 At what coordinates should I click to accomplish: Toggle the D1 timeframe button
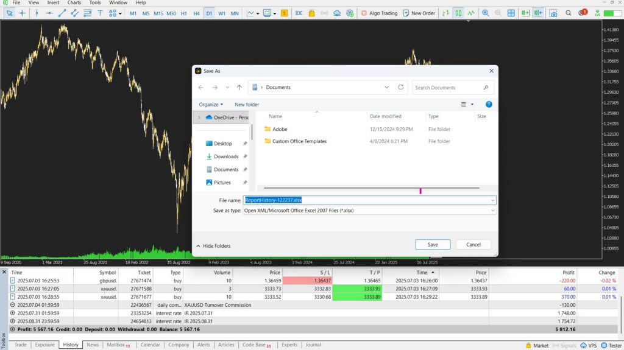click(209, 13)
